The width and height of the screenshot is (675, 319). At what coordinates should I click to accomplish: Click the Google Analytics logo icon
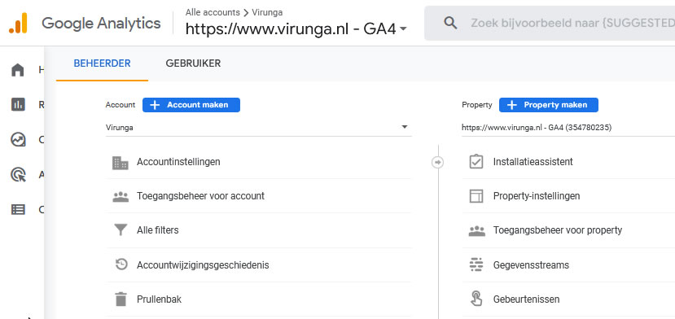coord(18,23)
